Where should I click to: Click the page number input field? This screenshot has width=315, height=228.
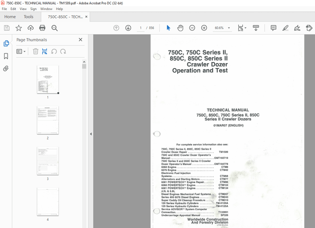point(141,28)
